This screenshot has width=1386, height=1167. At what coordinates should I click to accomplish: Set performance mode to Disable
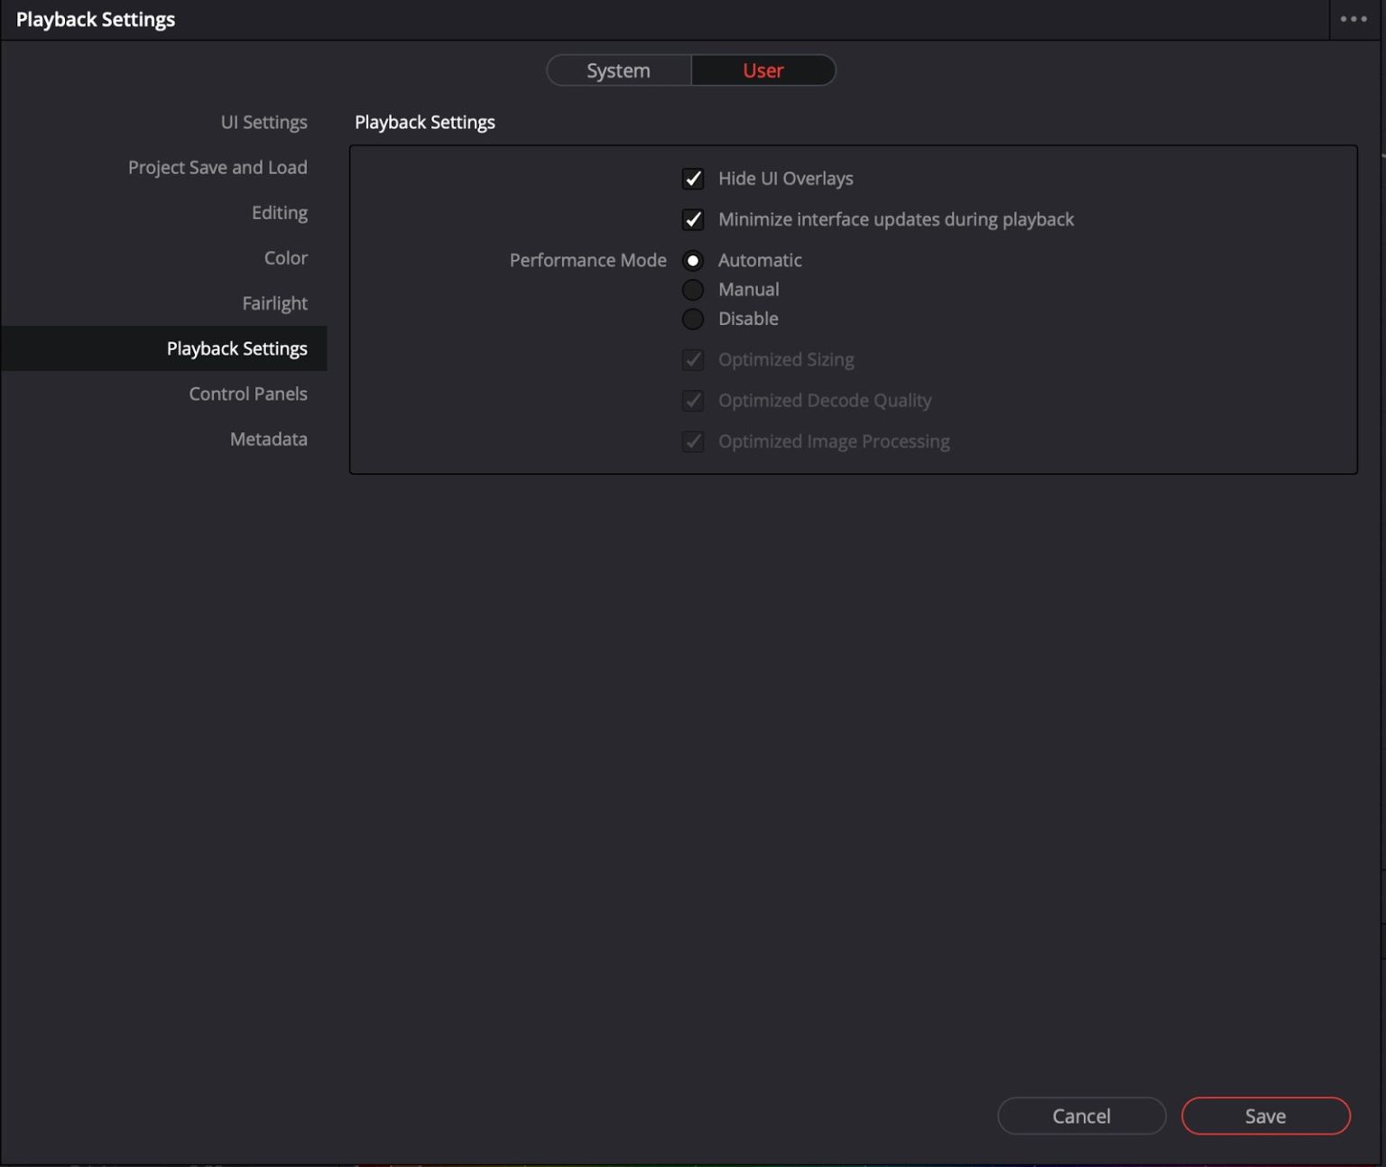pyautogui.click(x=692, y=319)
